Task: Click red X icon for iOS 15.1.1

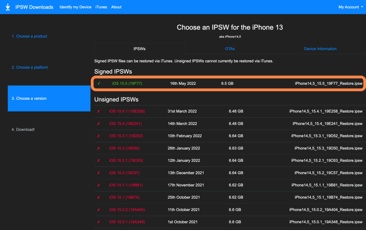Action: point(99,185)
